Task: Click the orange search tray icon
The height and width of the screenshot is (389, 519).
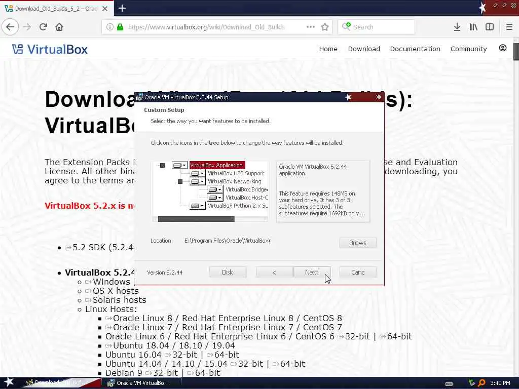Action: tap(481, 383)
